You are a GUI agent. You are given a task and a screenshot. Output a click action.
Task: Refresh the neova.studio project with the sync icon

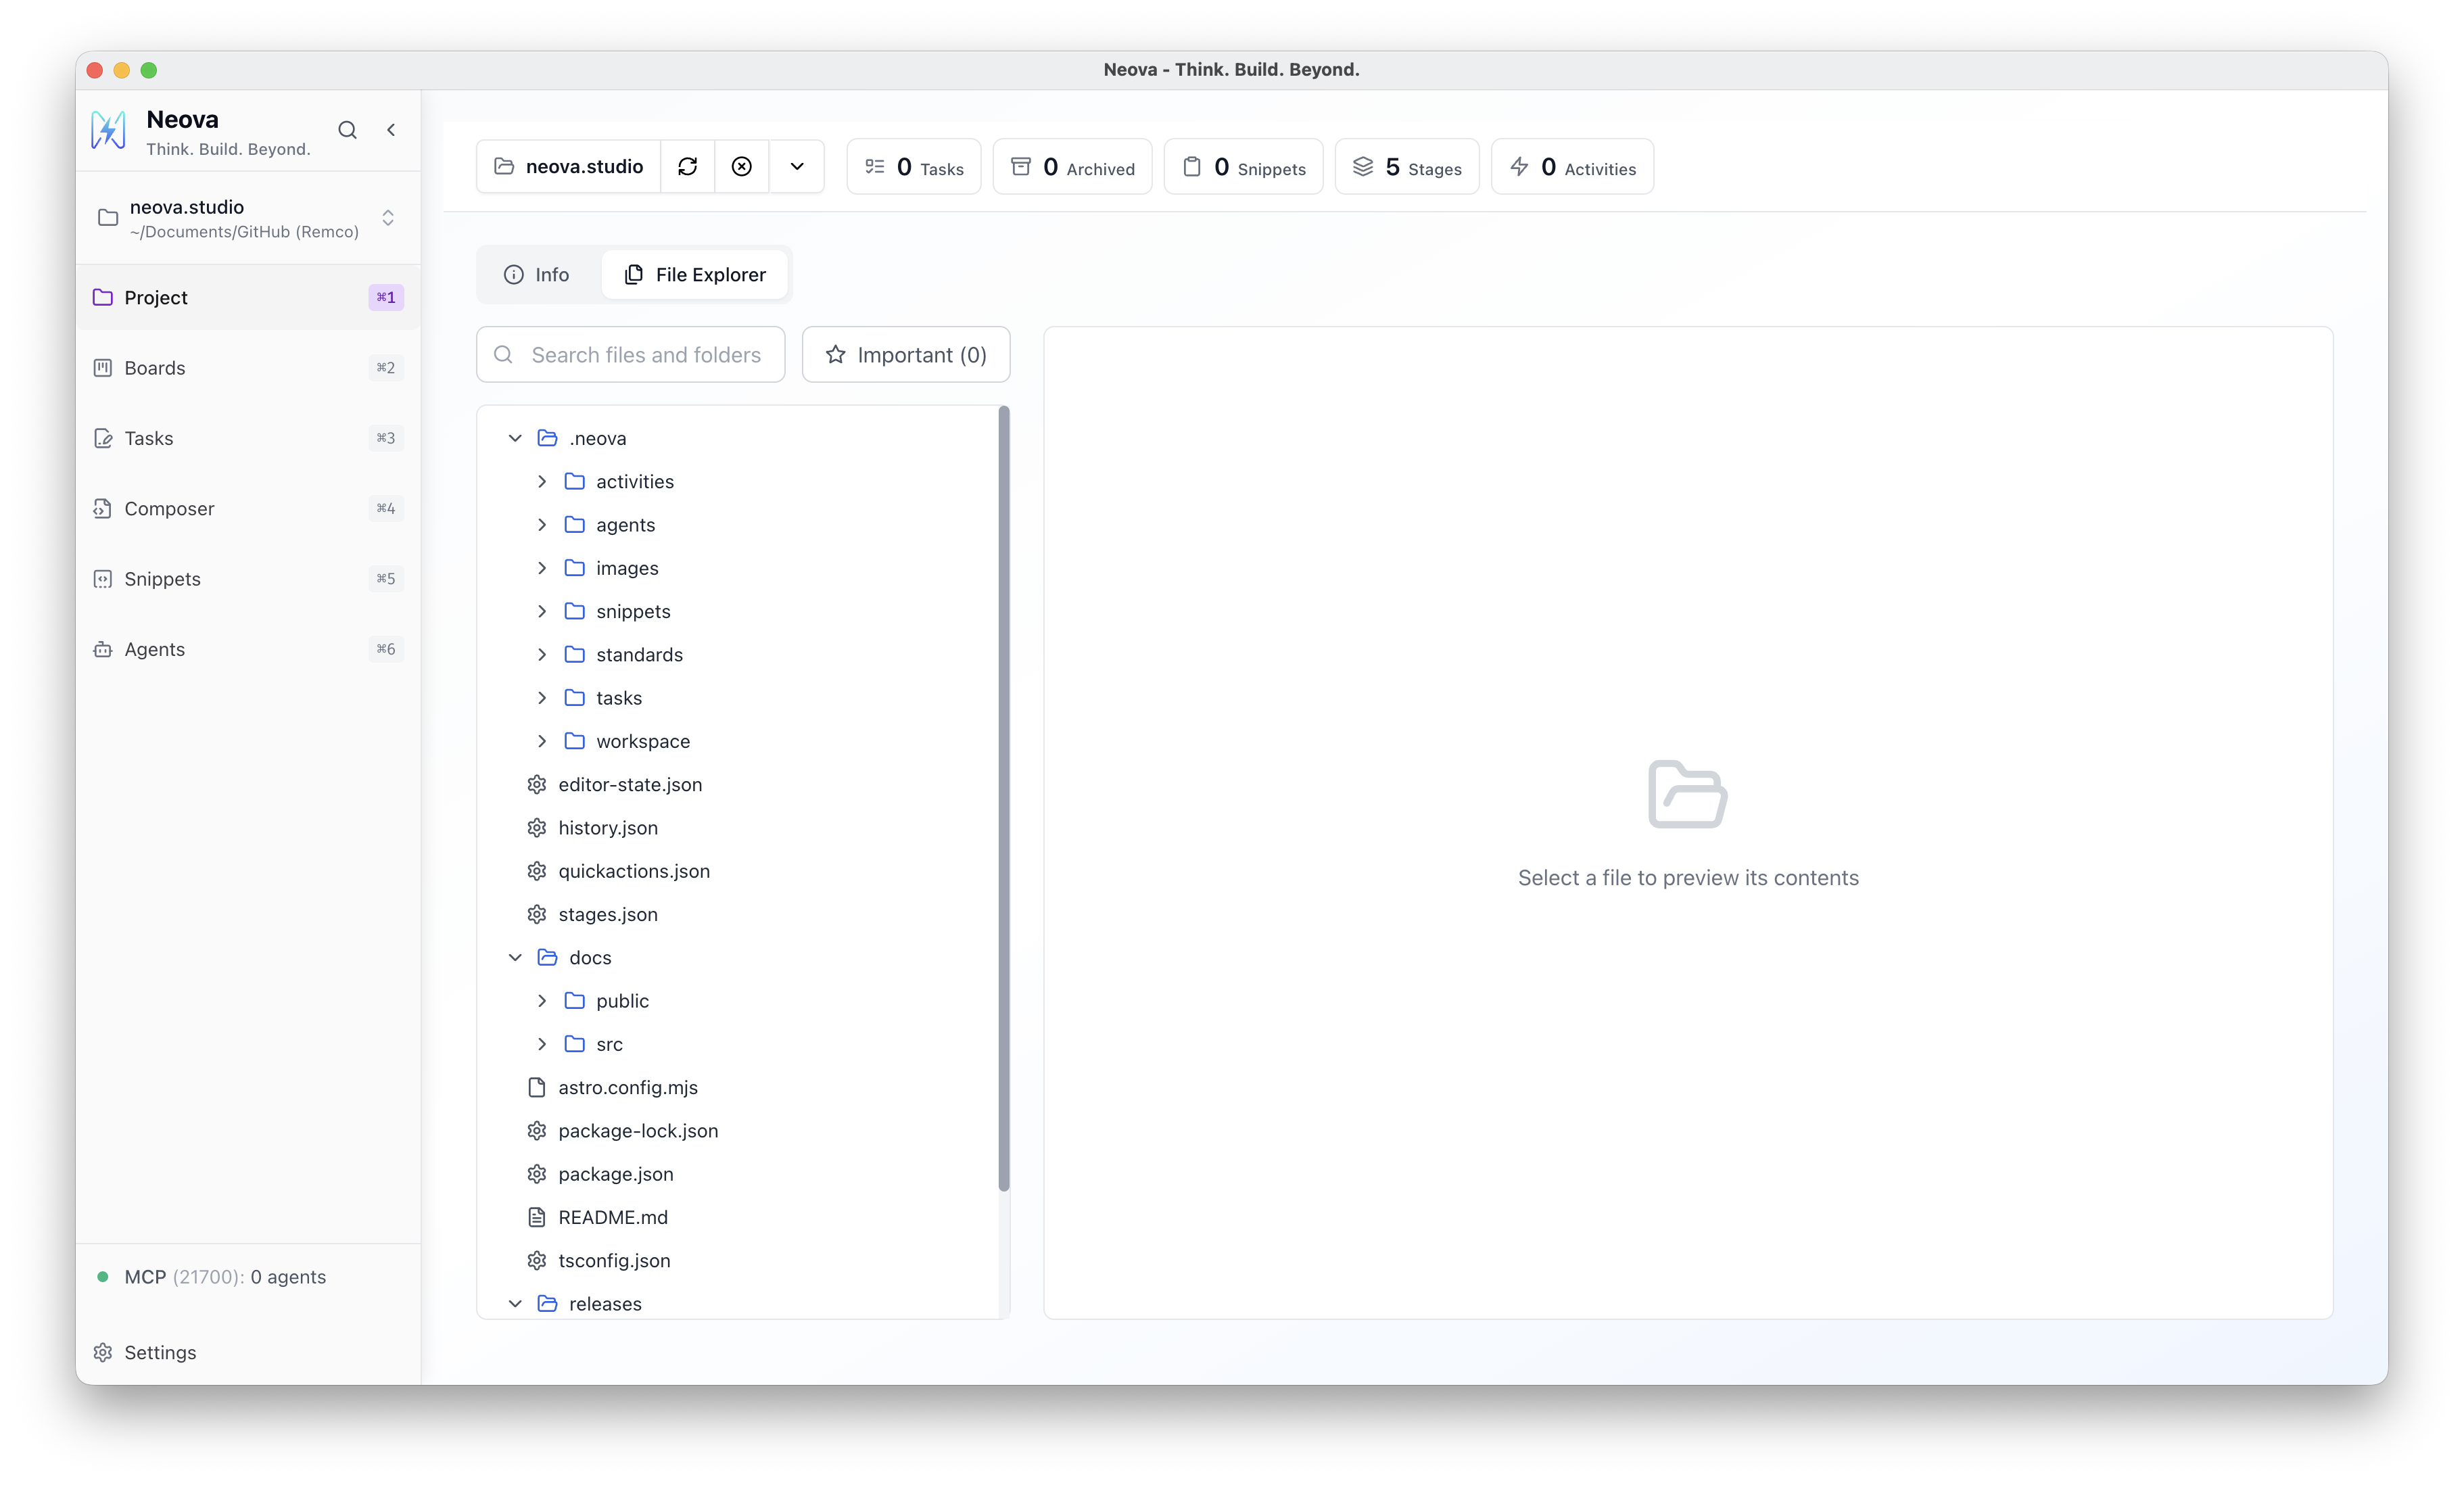click(688, 166)
